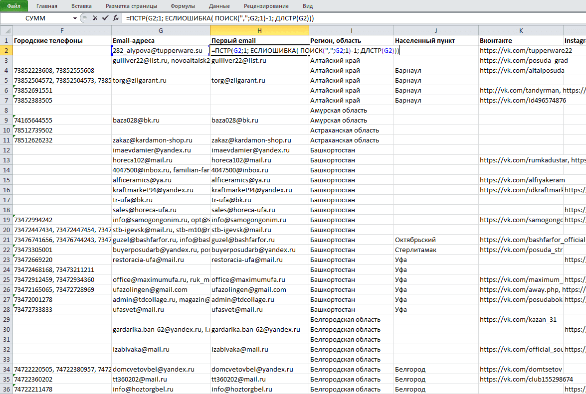The image size is (586, 394).
Task: Click the Регион, область header cell
Action: [351, 41]
